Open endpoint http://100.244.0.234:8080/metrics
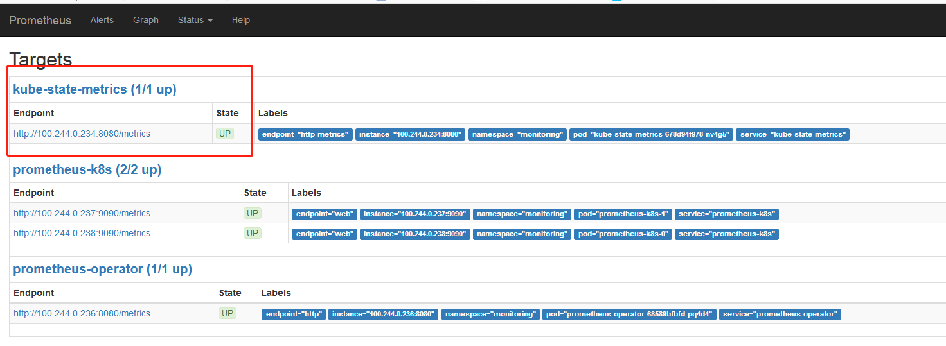 pyautogui.click(x=82, y=134)
